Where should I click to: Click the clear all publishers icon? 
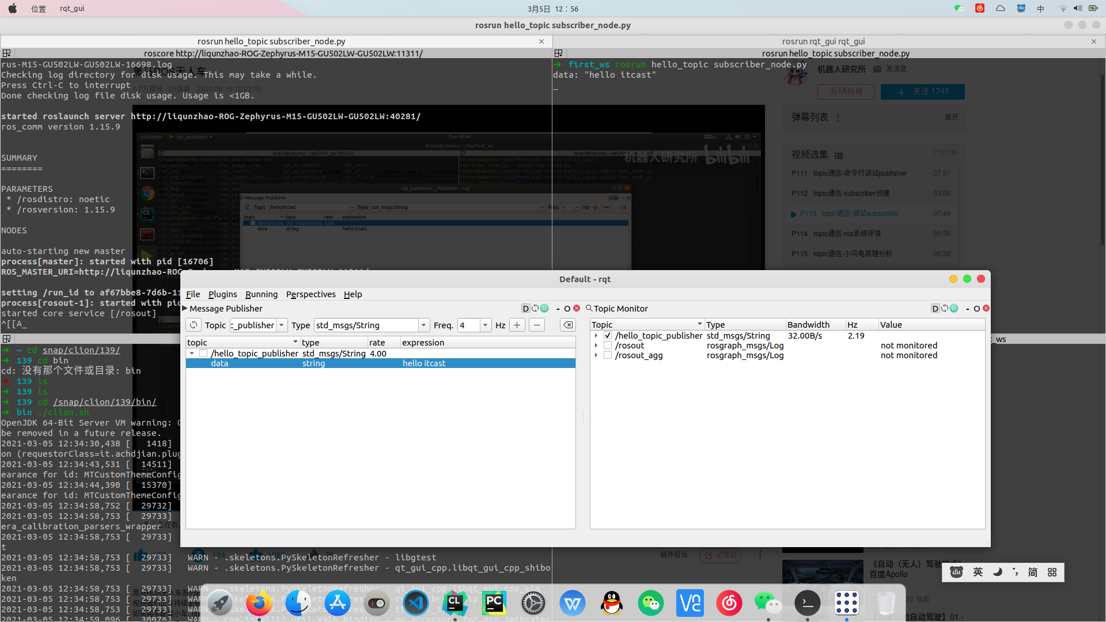[x=568, y=325]
